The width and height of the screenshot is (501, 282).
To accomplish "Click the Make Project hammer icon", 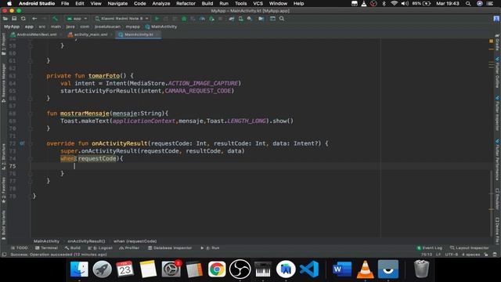I will tap(56, 19).
